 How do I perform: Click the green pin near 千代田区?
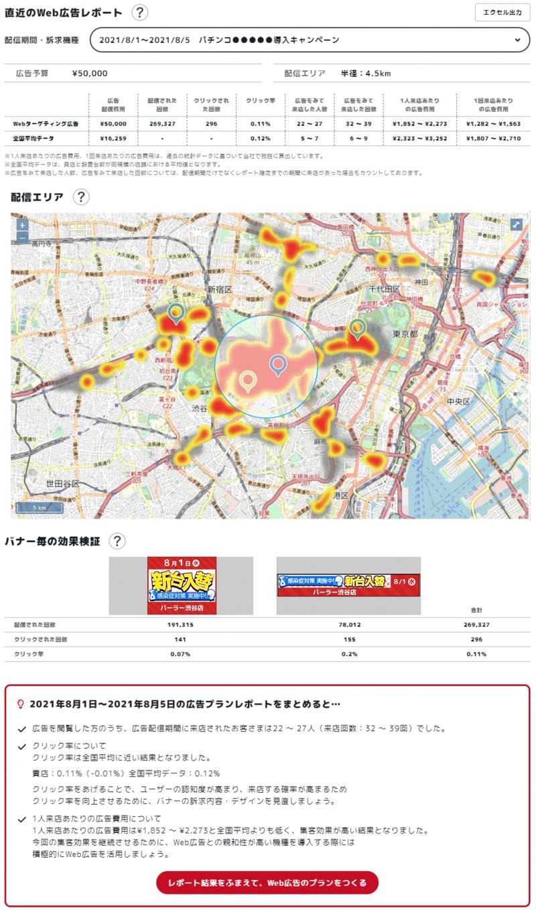click(358, 328)
